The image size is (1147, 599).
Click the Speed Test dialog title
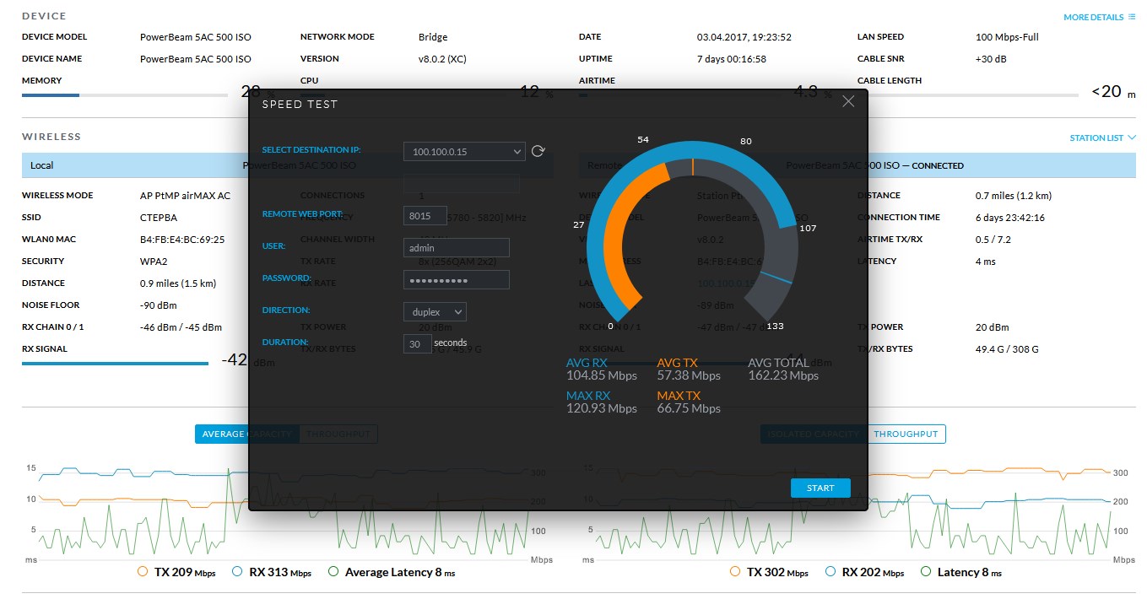pos(300,105)
